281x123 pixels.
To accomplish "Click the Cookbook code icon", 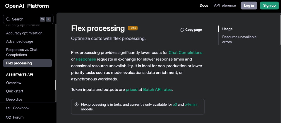I will [8, 108].
